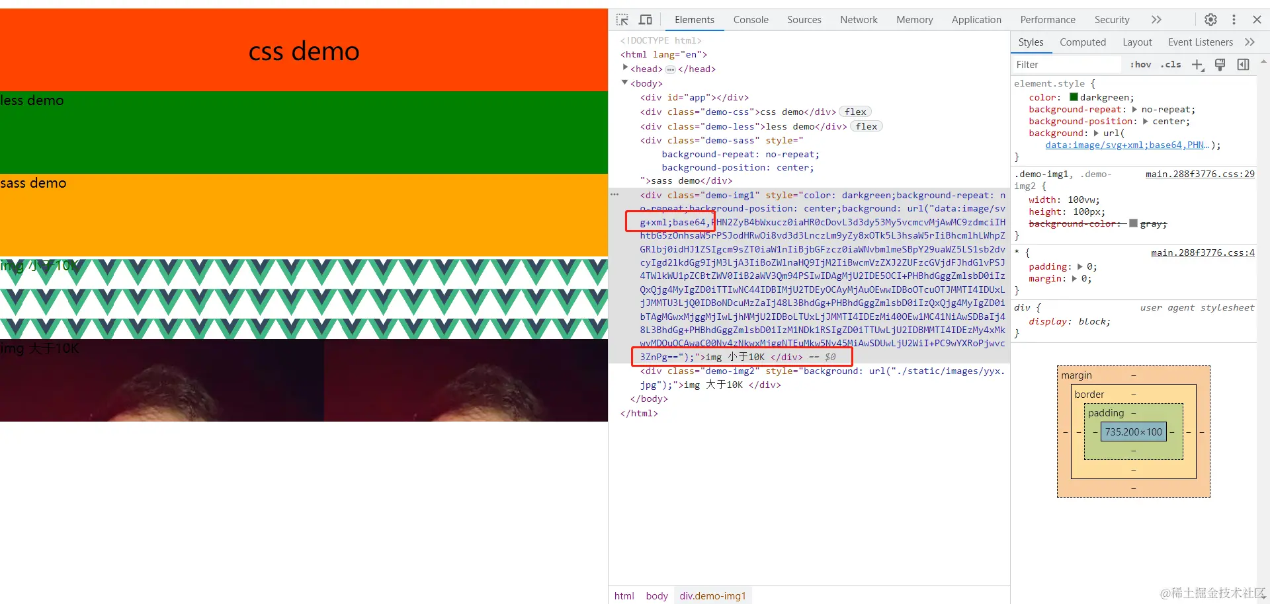Click the 735.200×100 content box
The image size is (1270, 604).
[x=1133, y=432]
